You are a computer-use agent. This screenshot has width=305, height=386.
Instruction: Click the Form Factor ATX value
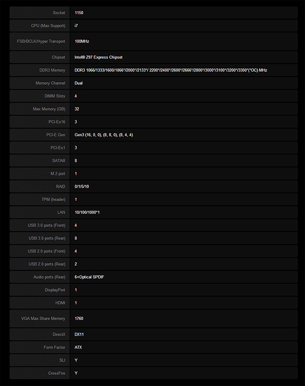click(x=78, y=347)
